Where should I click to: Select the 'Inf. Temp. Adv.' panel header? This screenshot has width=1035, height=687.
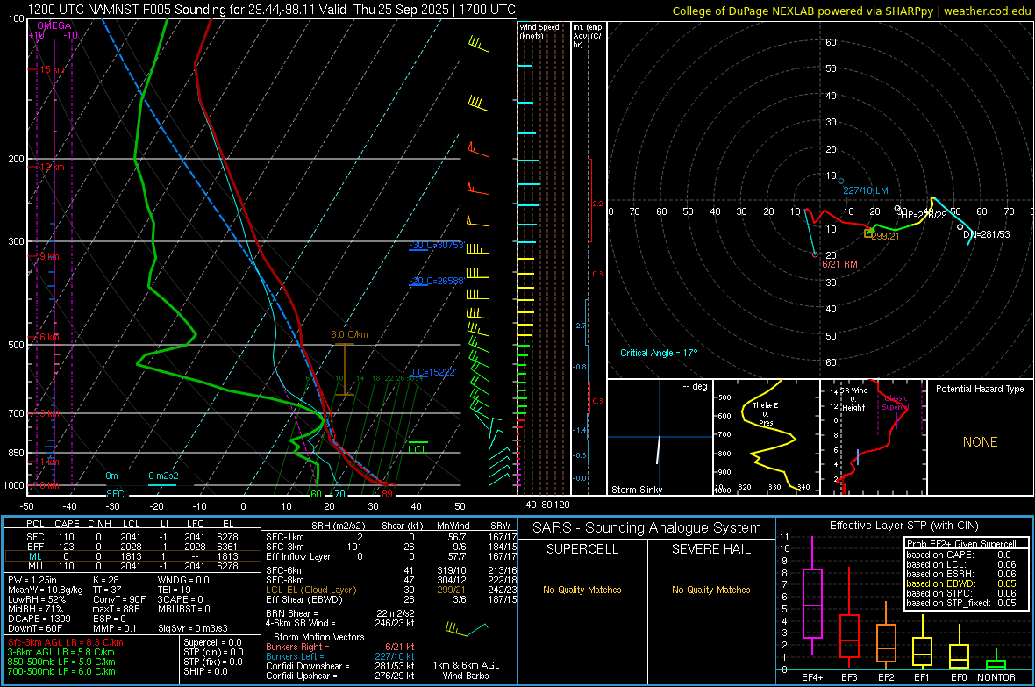pyautogui.click(x=588, y=36)
